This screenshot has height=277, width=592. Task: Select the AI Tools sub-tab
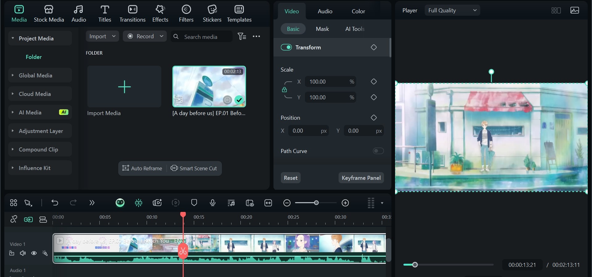coord(355,29)
